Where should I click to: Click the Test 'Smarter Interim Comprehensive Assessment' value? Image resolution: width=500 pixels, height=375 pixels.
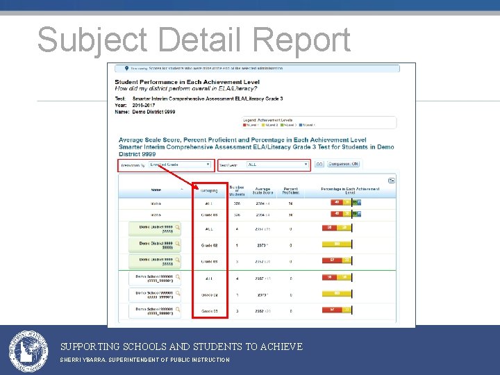click(208, 99)
